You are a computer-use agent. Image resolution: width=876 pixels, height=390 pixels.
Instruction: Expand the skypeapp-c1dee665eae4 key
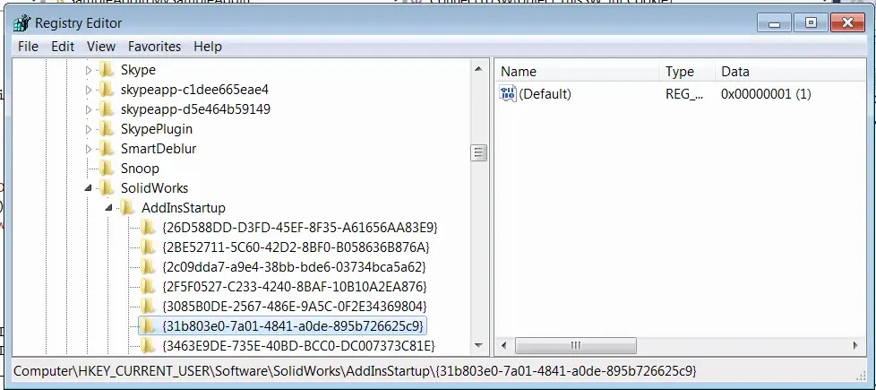click(89, 90)
